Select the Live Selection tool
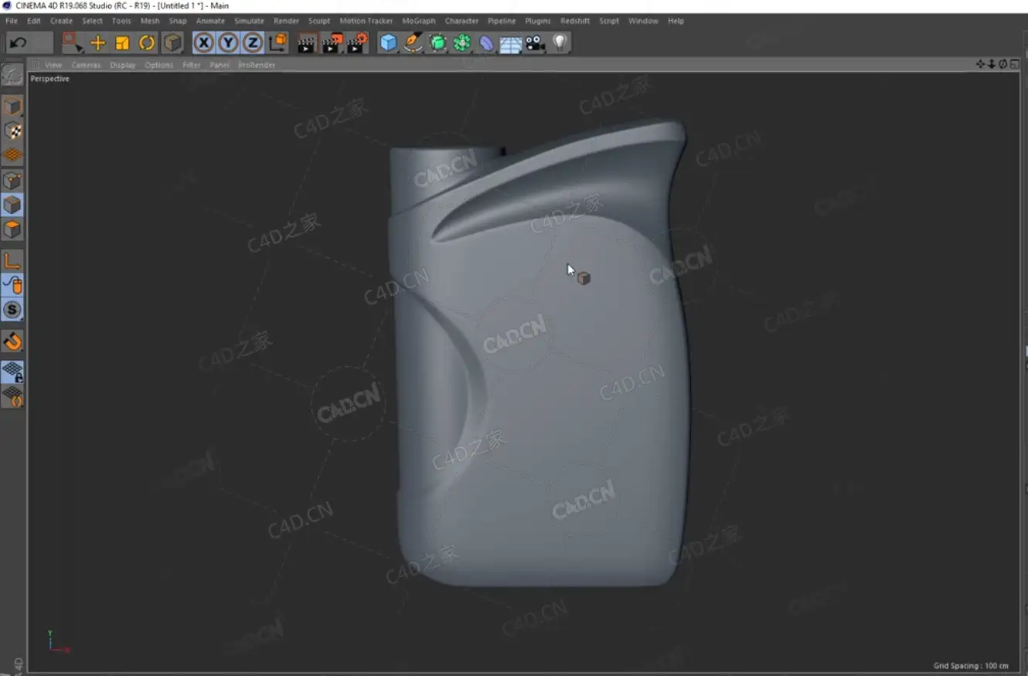The height and width of the screenshot is (676, 1028). [x=73, y=42]
